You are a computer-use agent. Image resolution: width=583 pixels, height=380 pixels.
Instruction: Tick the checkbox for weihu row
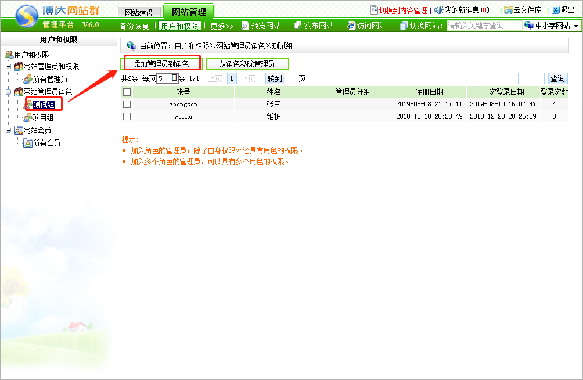point(127,116)
